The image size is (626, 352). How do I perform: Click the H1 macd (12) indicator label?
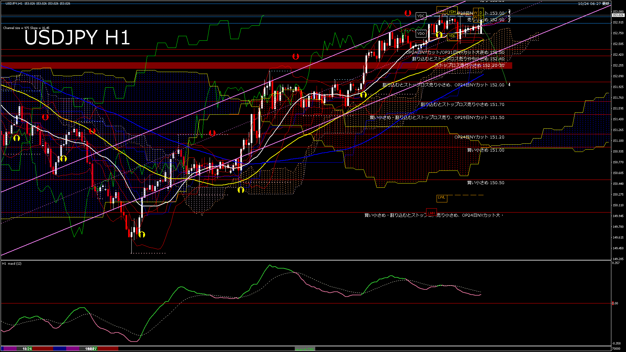tap(12, 263)
